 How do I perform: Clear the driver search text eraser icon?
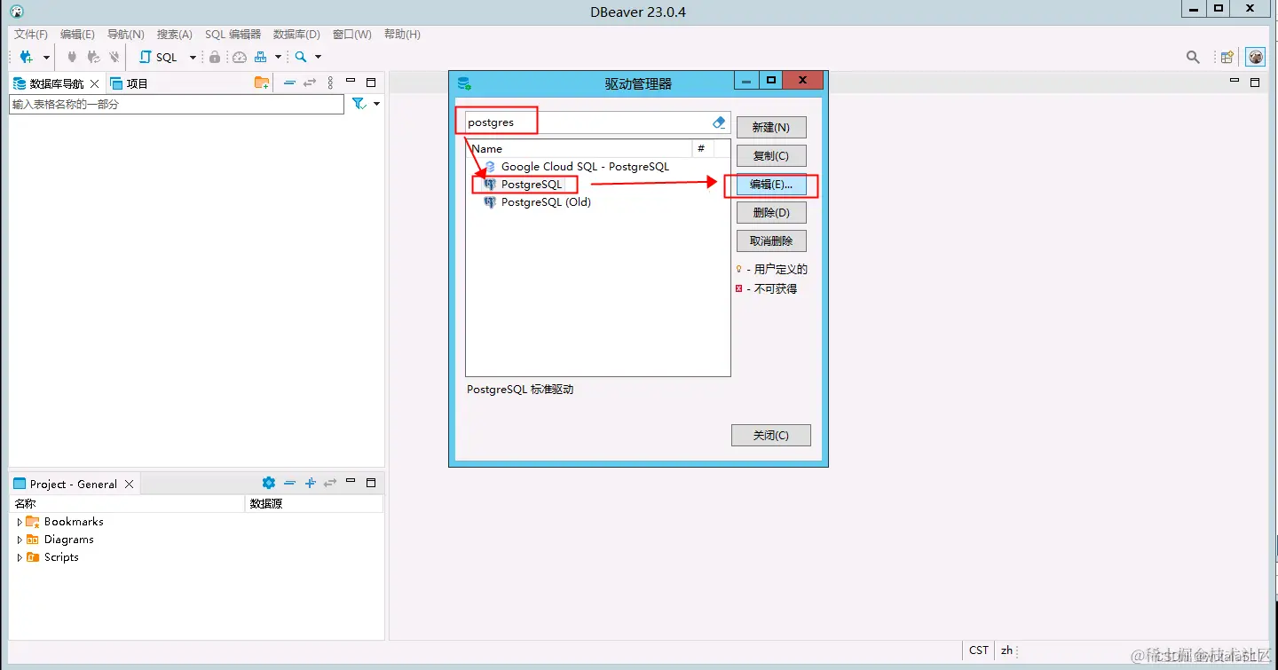click(x=720, y=122)
